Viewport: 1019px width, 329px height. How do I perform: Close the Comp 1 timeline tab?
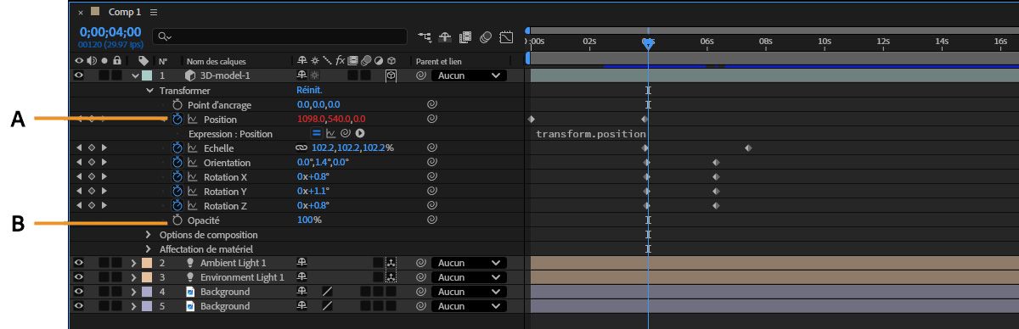[81, 13]
